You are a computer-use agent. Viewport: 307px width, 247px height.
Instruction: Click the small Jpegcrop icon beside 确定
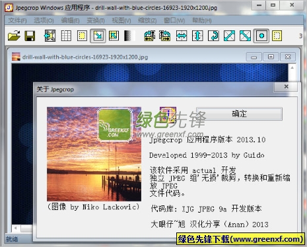tap(168, 115)
